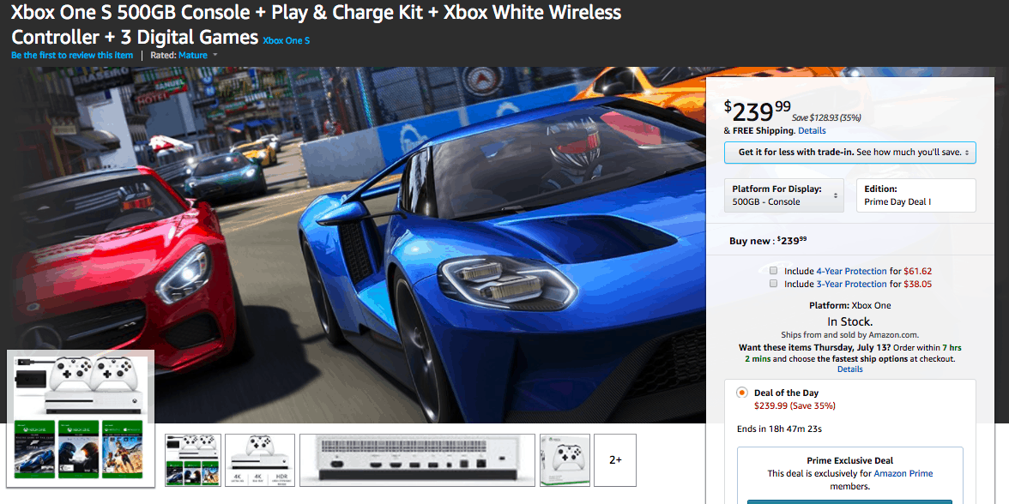The image size is (1009, 504).
Task: Open the Platform For Display dropdown
Action: click(784, 195)
